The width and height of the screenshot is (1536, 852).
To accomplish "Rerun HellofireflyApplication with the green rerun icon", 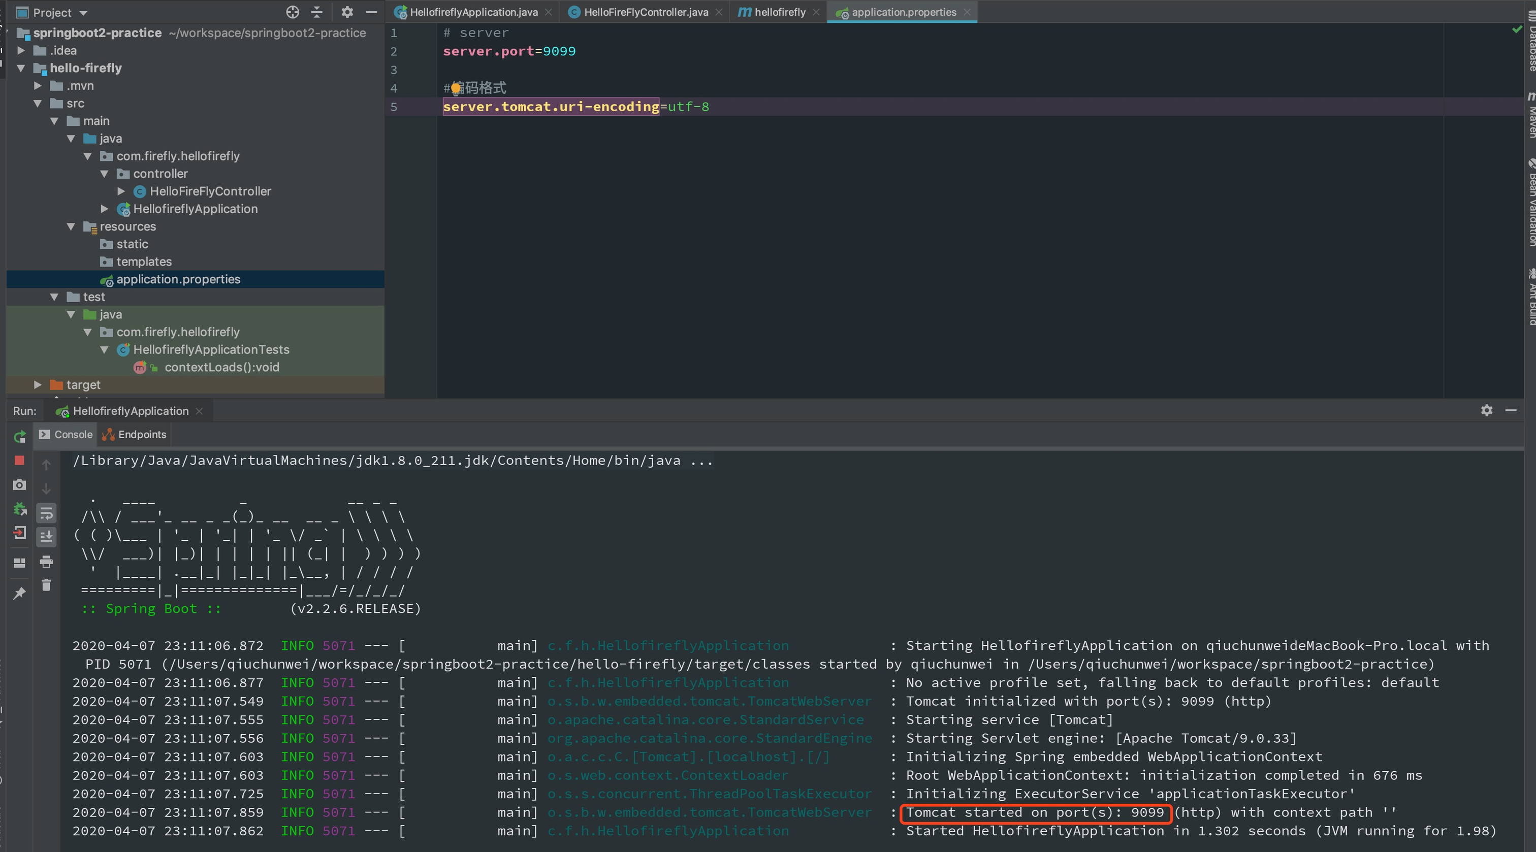I will (x=20, y=437).
